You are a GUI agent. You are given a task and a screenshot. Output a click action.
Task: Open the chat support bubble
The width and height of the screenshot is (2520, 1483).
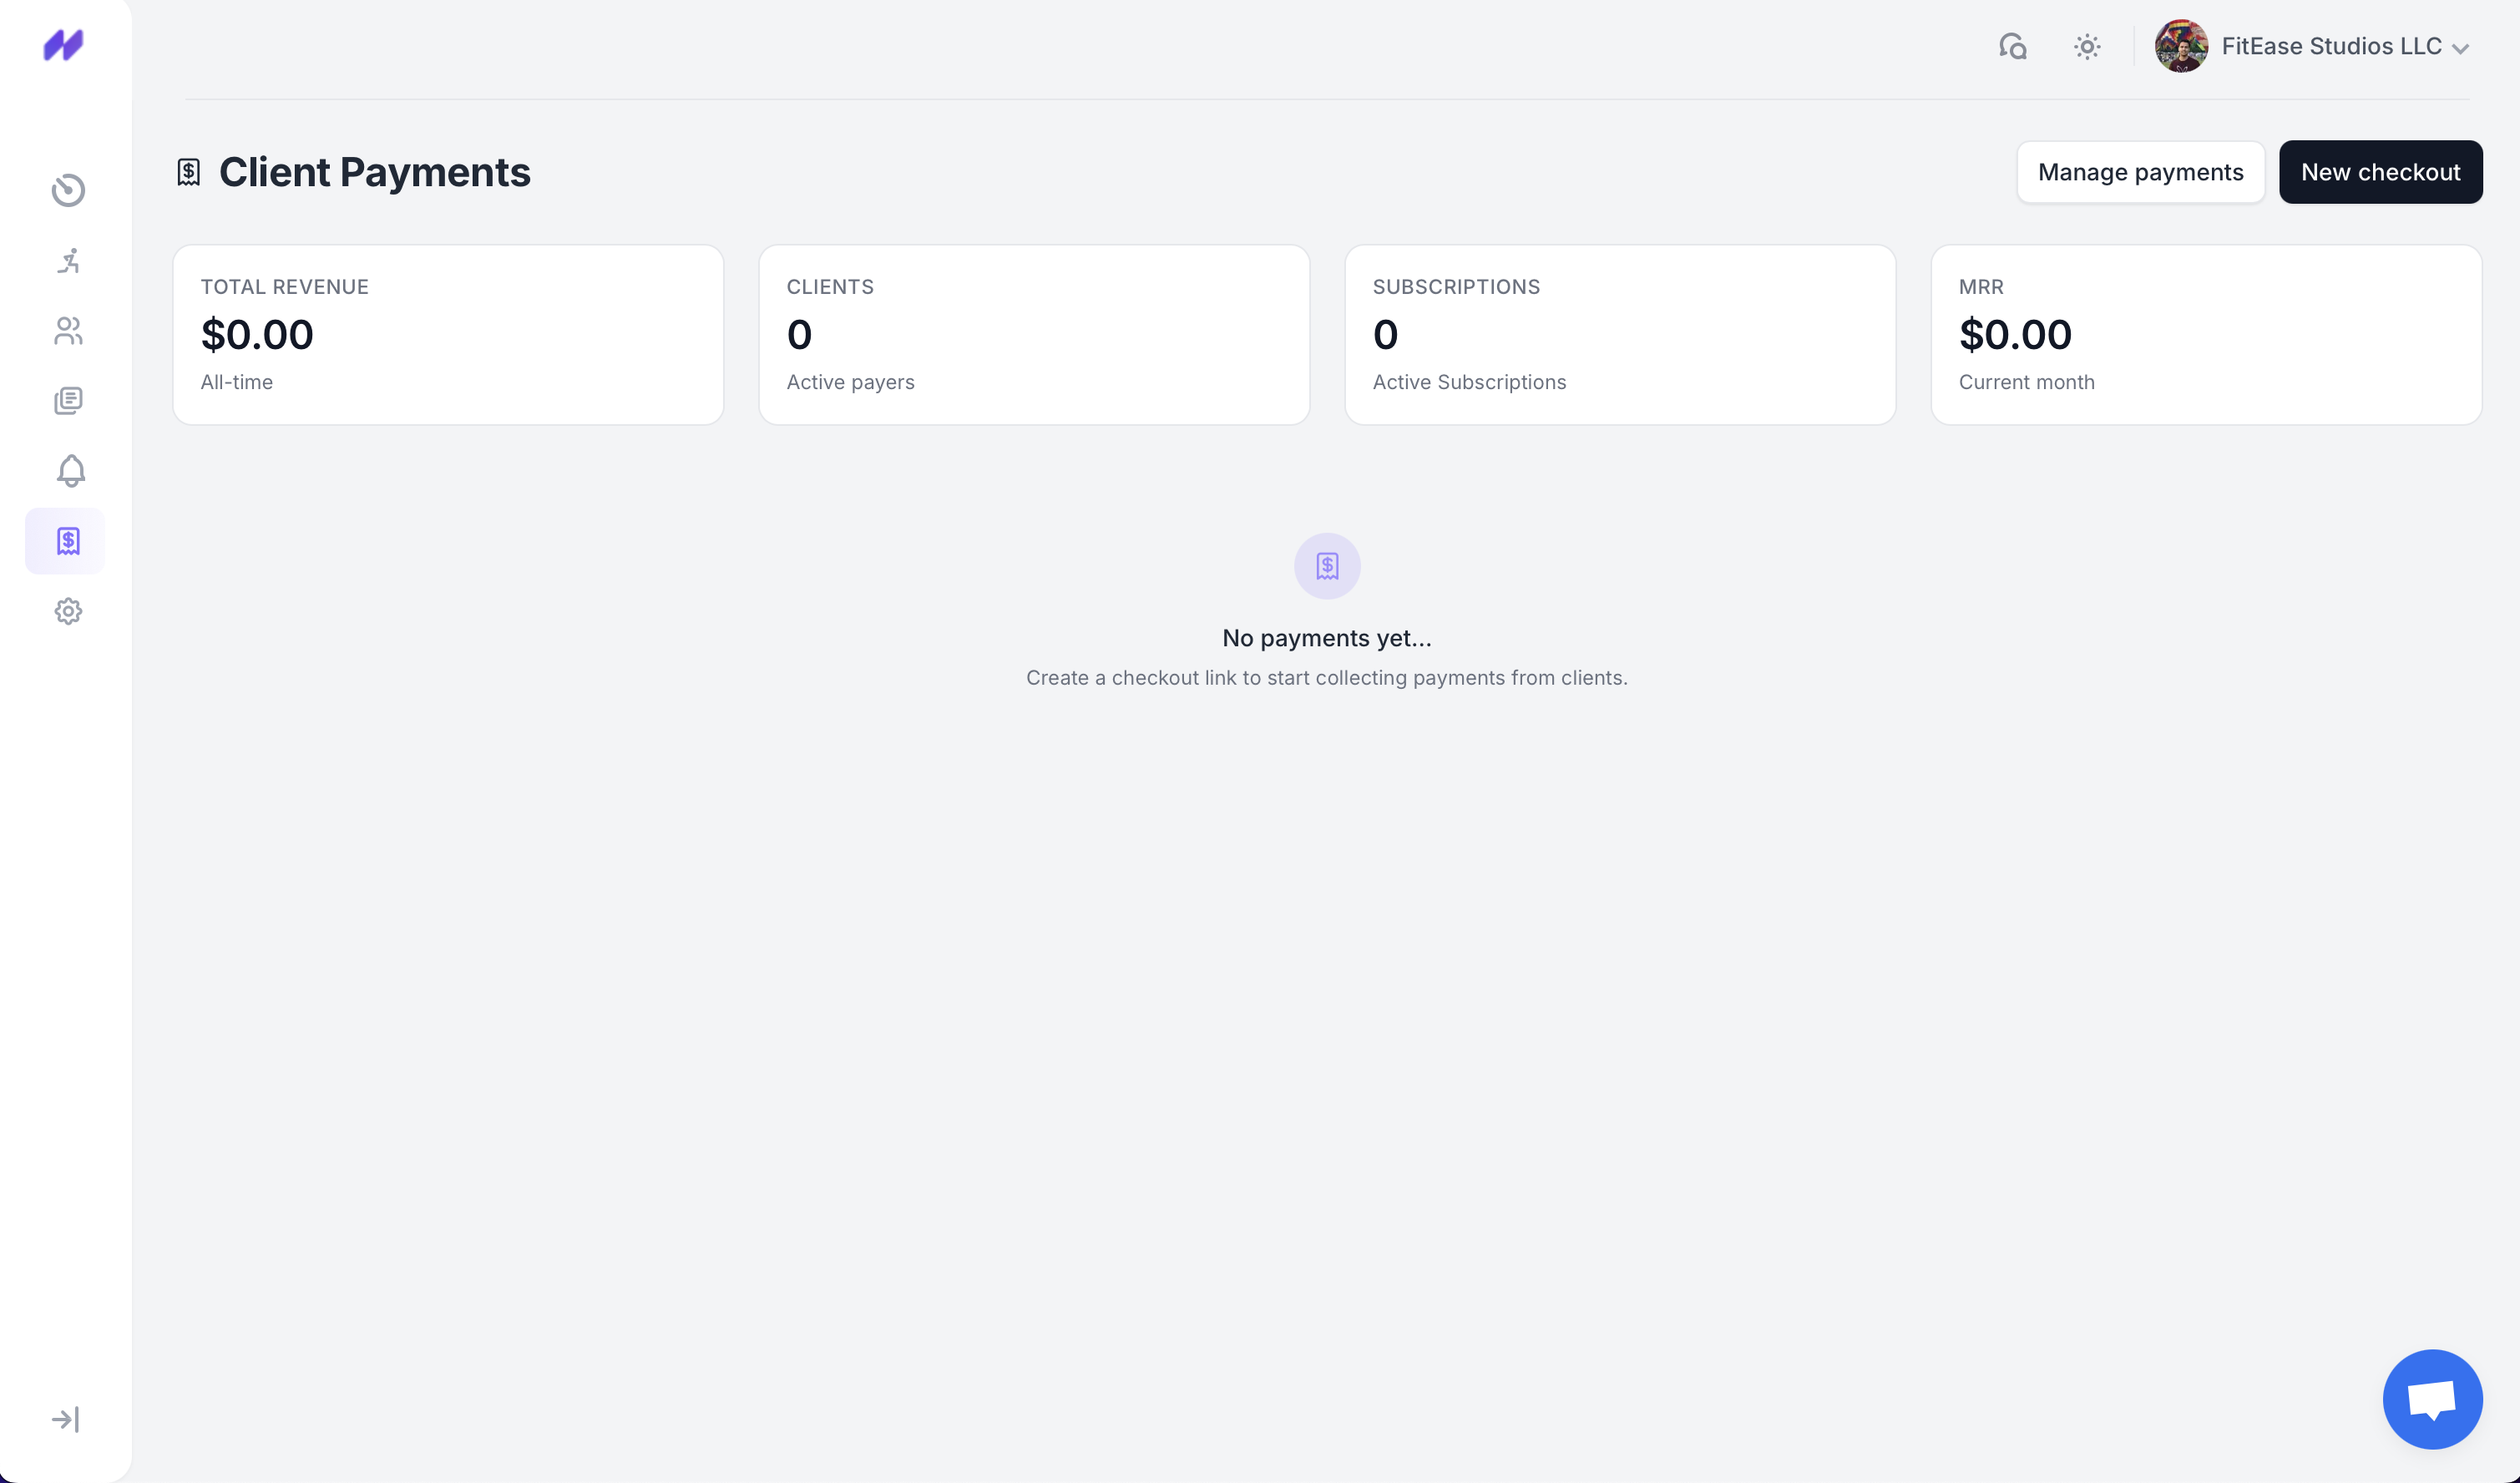click(2432, 1398)
